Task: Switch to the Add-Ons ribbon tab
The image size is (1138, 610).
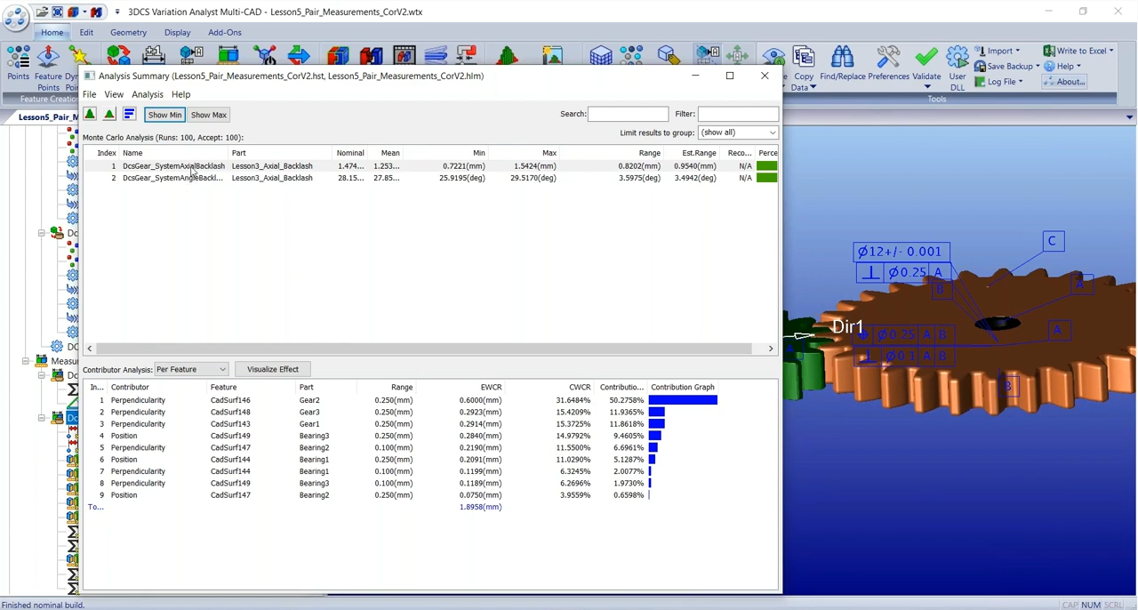Action: click(225, 33)
